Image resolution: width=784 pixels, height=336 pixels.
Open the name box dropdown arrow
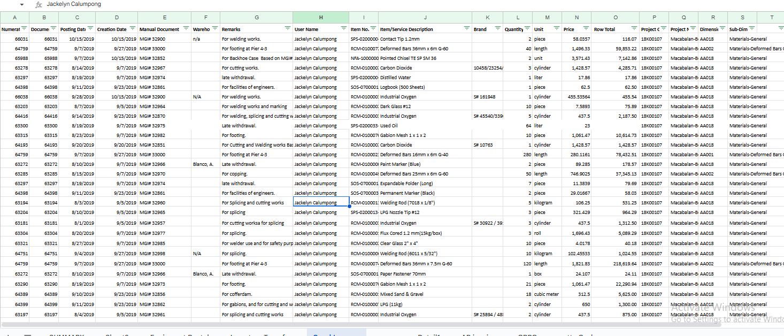tap(22, 4)
